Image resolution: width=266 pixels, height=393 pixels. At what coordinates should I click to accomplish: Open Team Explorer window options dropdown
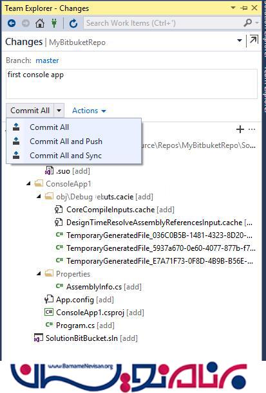pyautogui.click(x=233, y=8)
